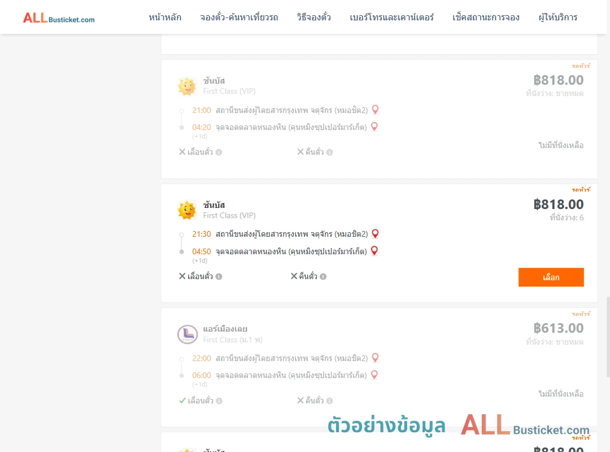This screenshot has height=452, width=610.
Task: Click 22:00 departure time
Action: click(202, 358)
